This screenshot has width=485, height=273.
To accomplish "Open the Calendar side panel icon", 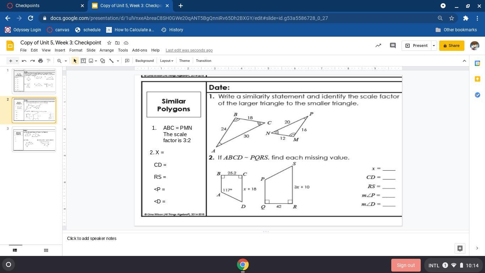I will 477,63.
